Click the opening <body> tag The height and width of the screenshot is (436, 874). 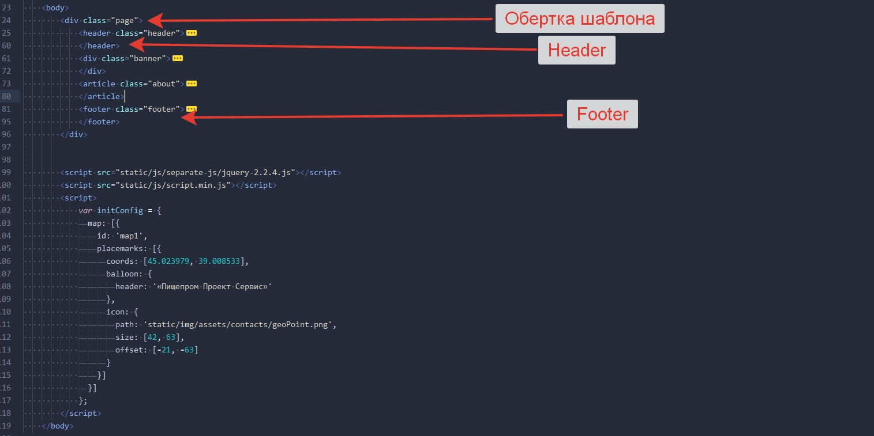pyautogui.click(x=55, y=8)
